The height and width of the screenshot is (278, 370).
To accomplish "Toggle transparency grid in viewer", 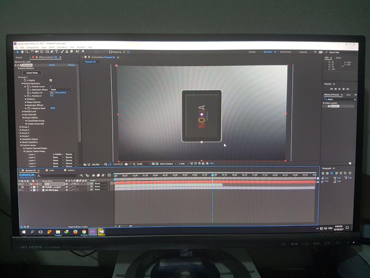I will (157, 164).
